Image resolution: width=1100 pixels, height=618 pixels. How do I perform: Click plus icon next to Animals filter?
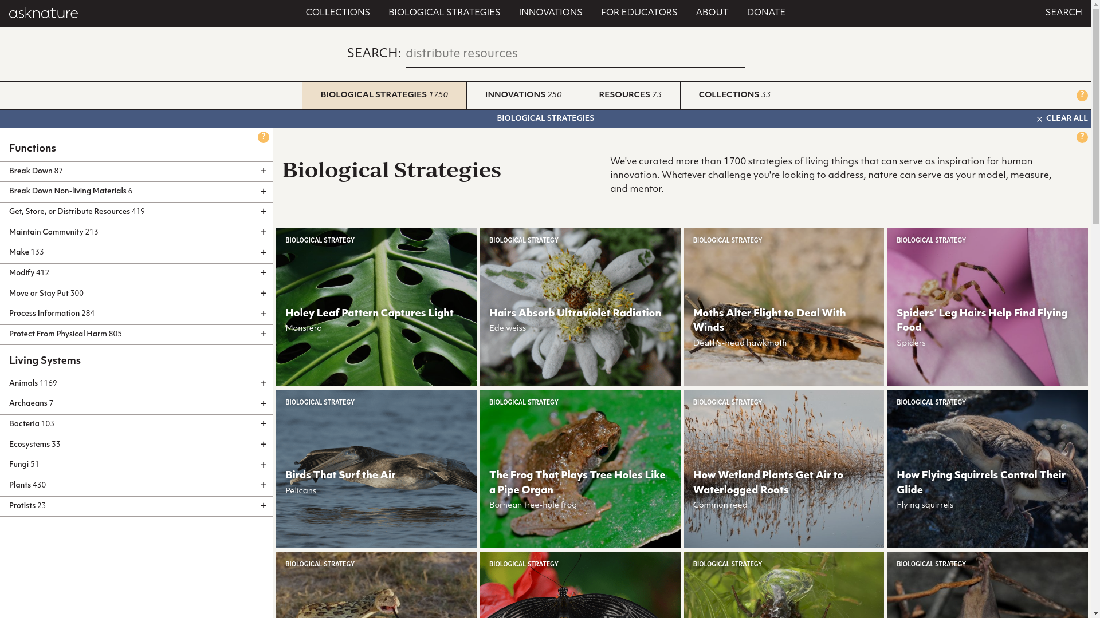pos(264,384)
